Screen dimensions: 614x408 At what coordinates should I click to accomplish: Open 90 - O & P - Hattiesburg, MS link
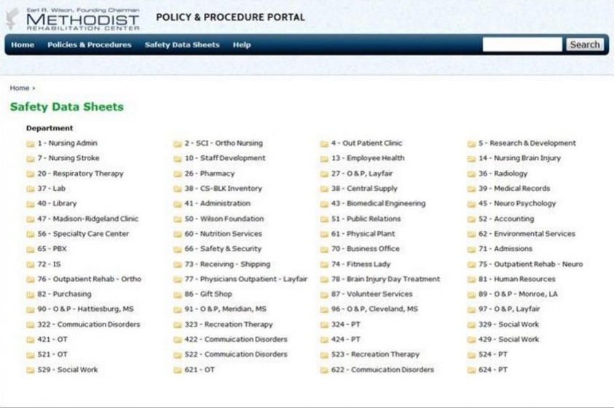click(86, 309)
